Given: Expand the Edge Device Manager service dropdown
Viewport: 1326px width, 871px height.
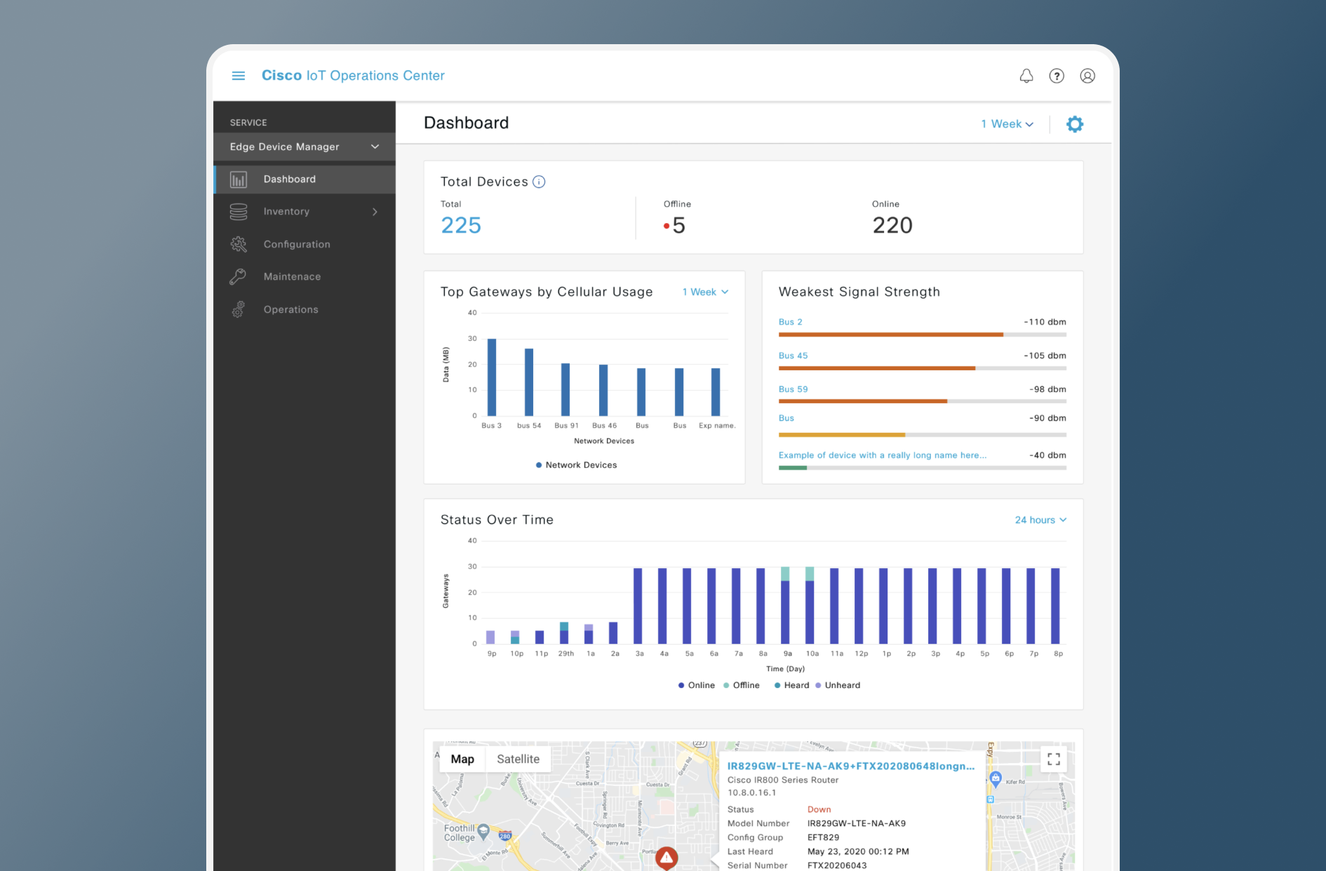Looking at the screenshot, I should 304,147.
